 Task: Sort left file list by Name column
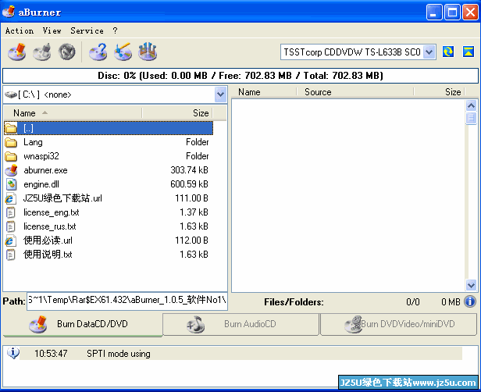point(72,113)
